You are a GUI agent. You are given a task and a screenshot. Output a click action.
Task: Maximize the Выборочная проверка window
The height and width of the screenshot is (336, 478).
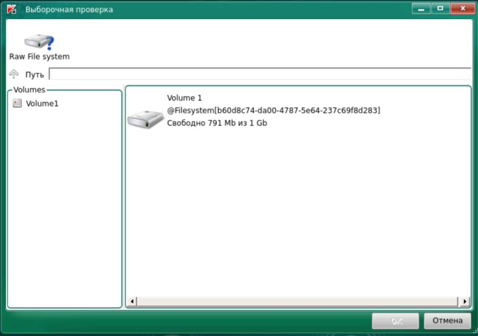pyautogui.click(x=440, y=9)
